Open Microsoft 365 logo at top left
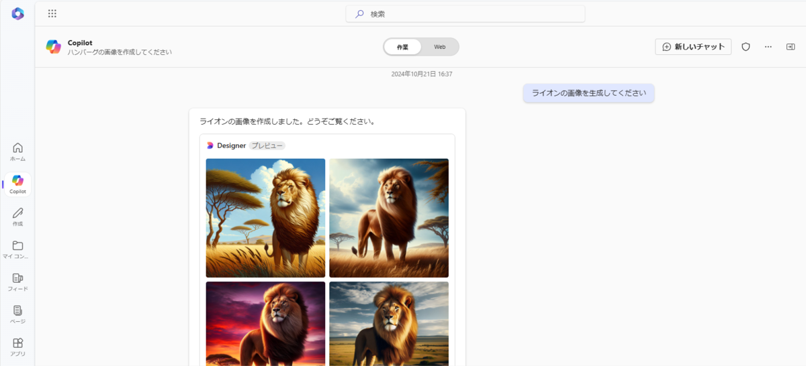Screen dimensions: 806x366 click(17, 13)
